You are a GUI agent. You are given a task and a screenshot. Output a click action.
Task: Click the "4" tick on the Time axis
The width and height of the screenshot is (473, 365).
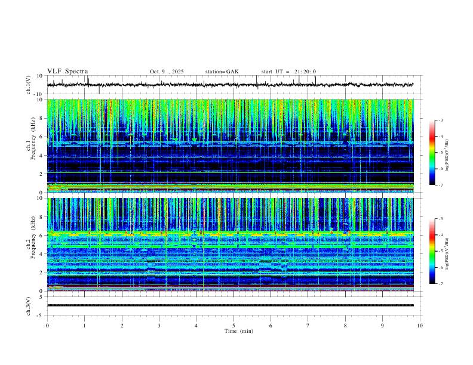point(196,326)
